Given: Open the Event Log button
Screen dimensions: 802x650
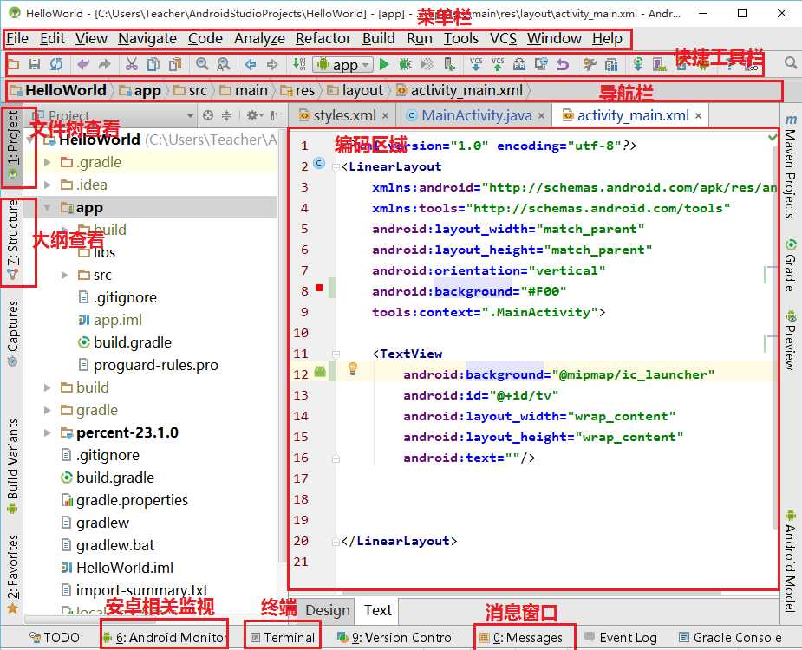Looking at the screenshot, I should pos(621,638).
